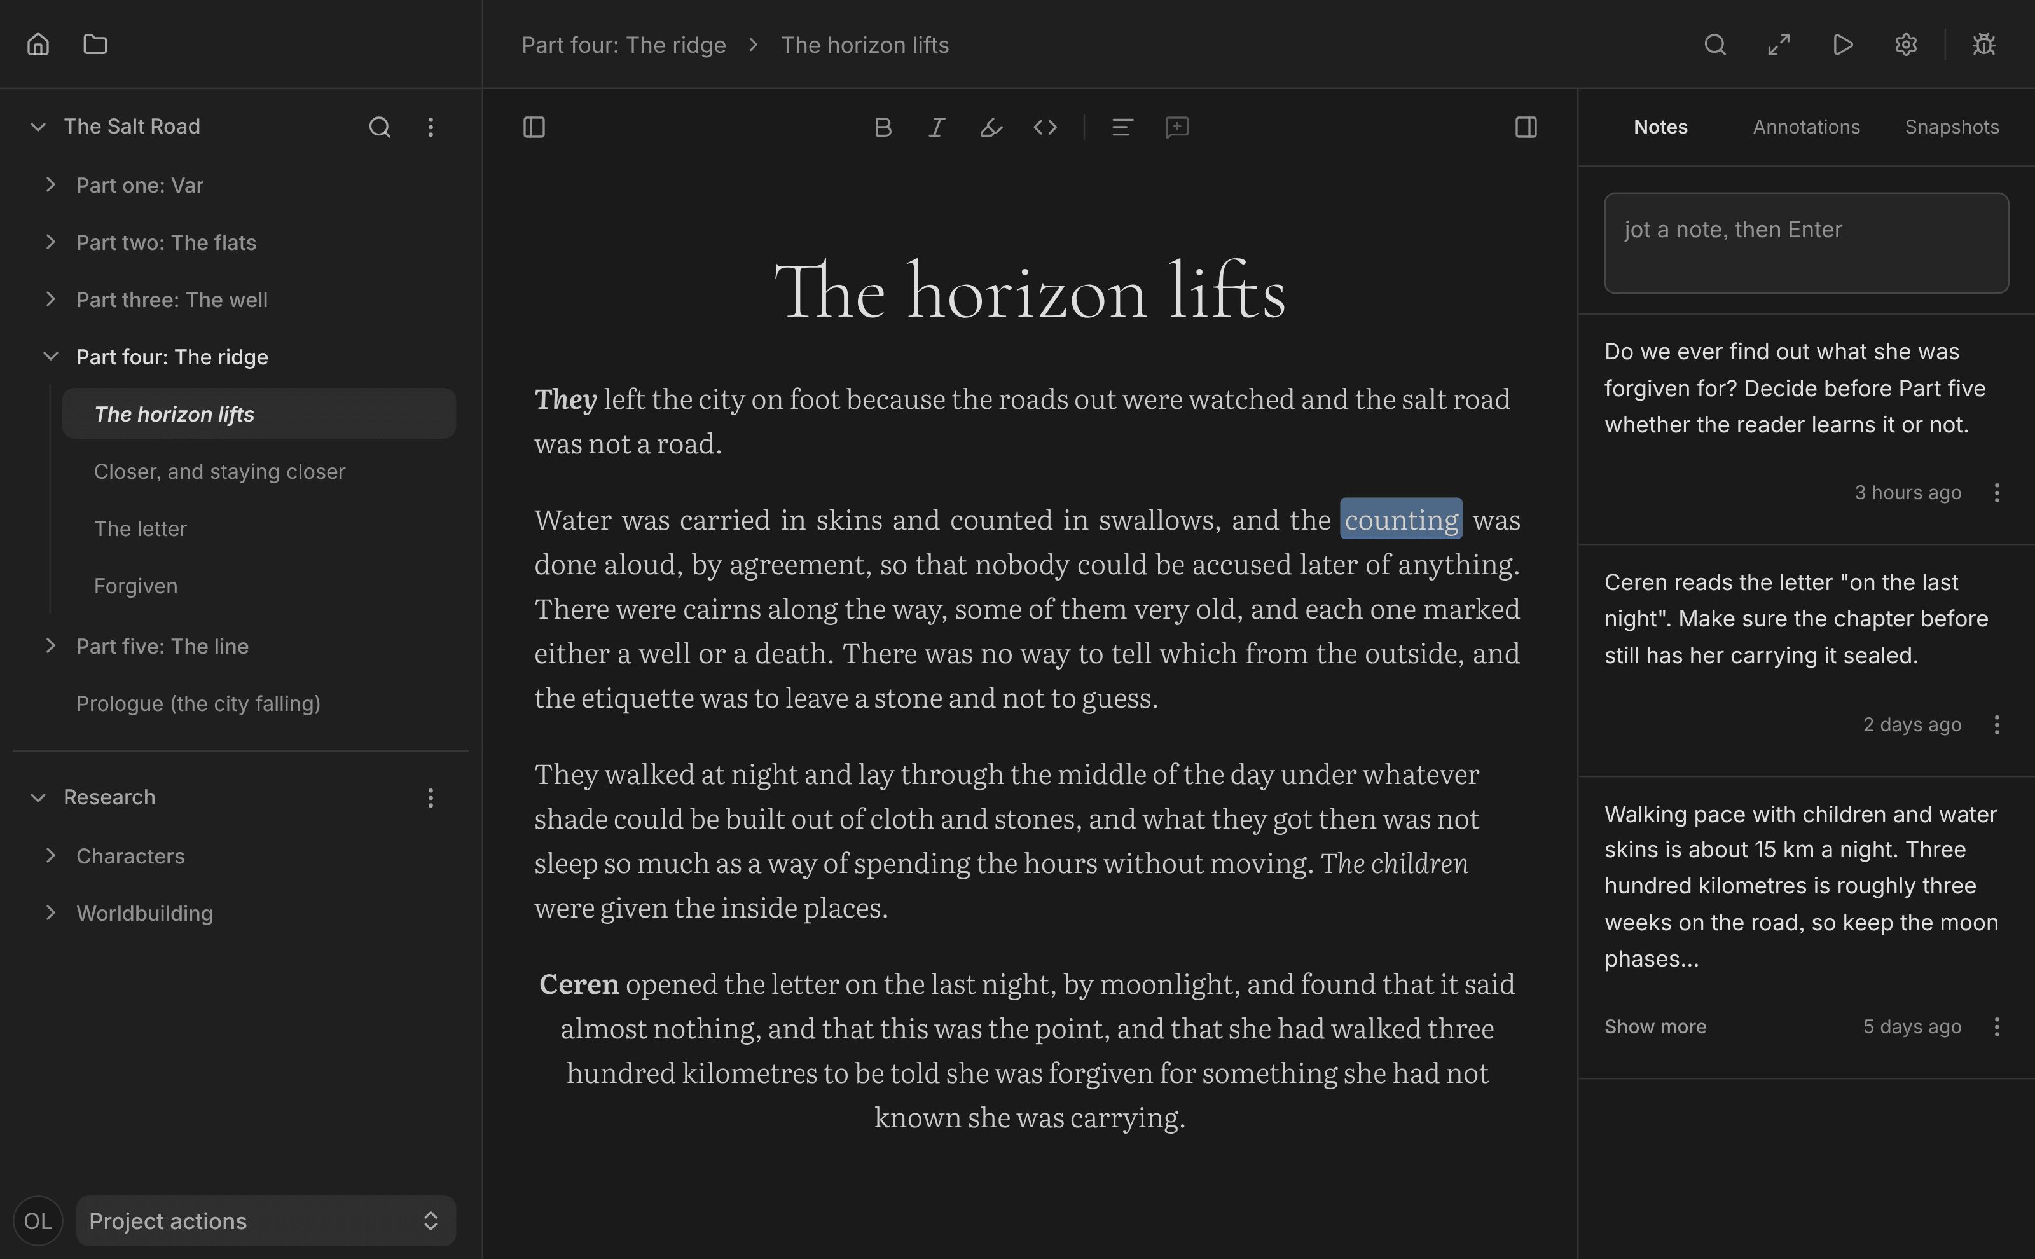Apply italic formatting
Viewport: 2035px width, 1259px height.
(937, 127)
